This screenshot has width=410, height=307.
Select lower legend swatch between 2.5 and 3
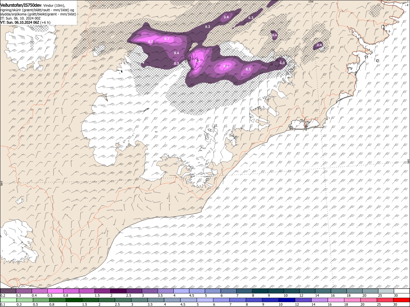123,300
